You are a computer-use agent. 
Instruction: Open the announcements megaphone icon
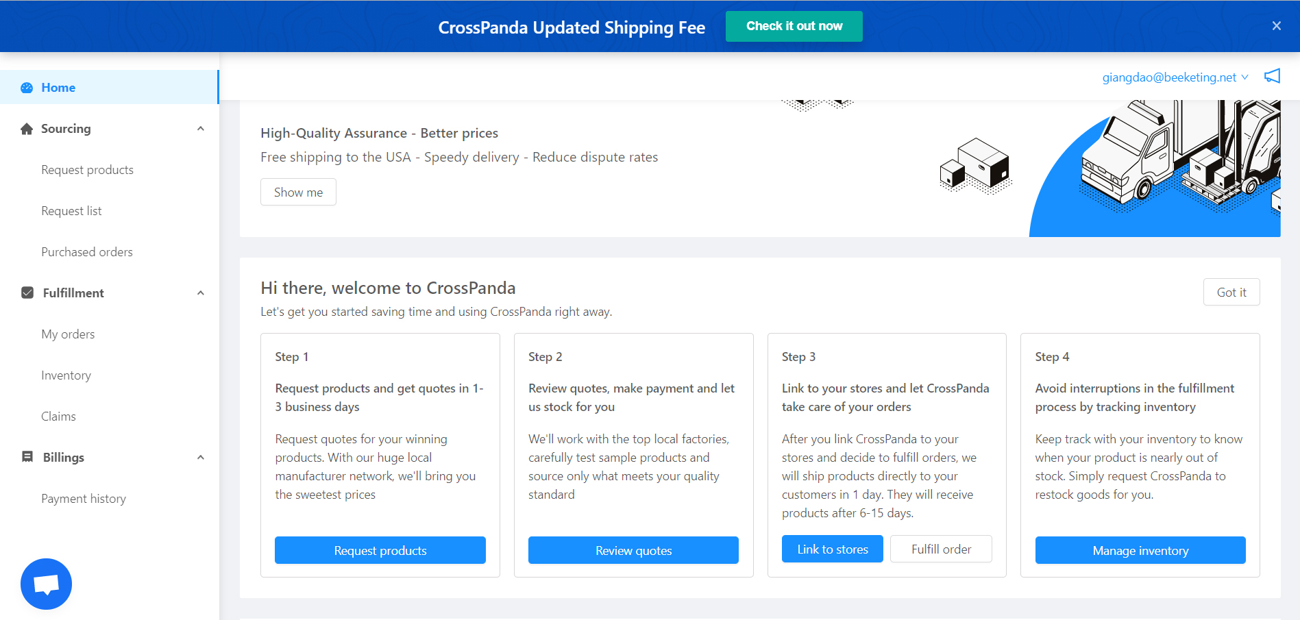[x=1272, y=76]
